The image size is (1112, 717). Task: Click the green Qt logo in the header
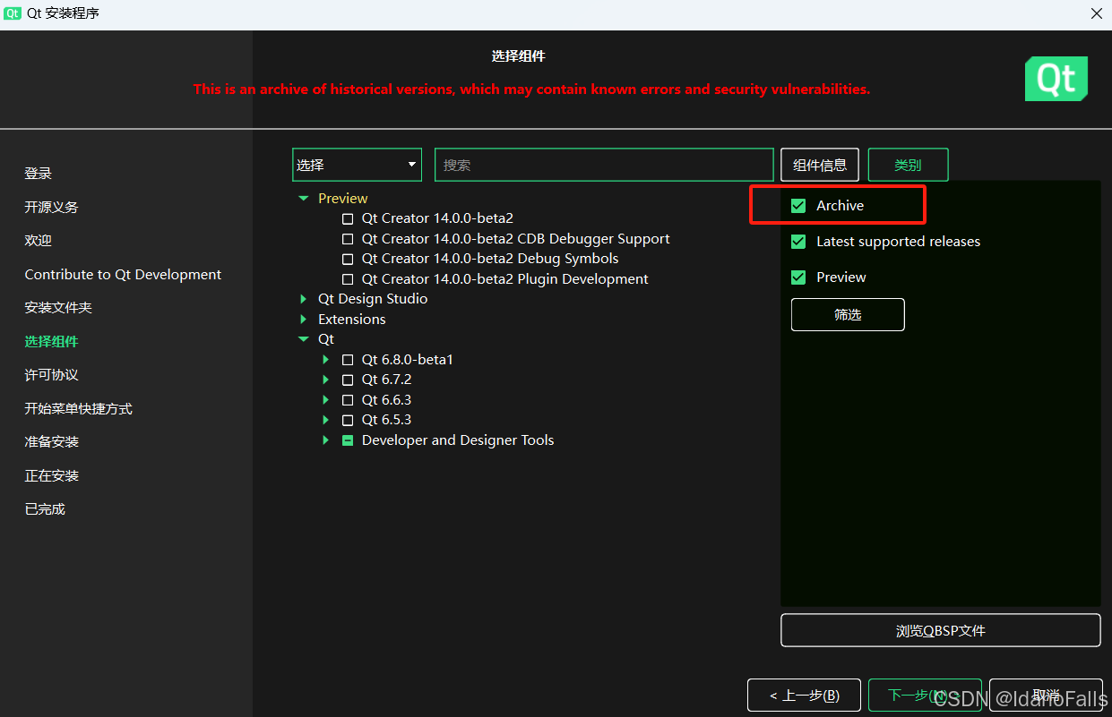pyautogui.click(x=1056, y=79)
